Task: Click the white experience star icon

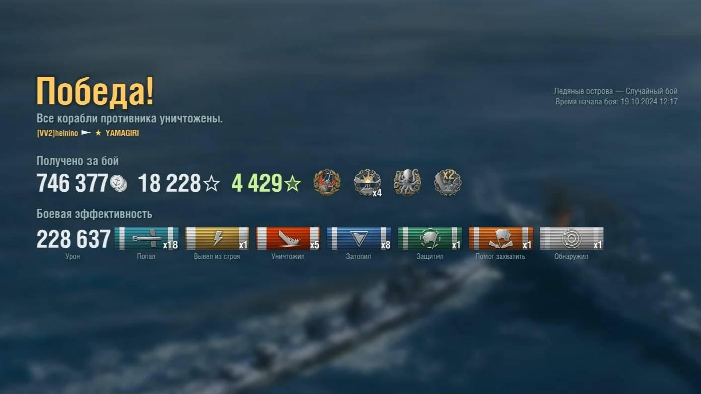Action: point(211,184)
